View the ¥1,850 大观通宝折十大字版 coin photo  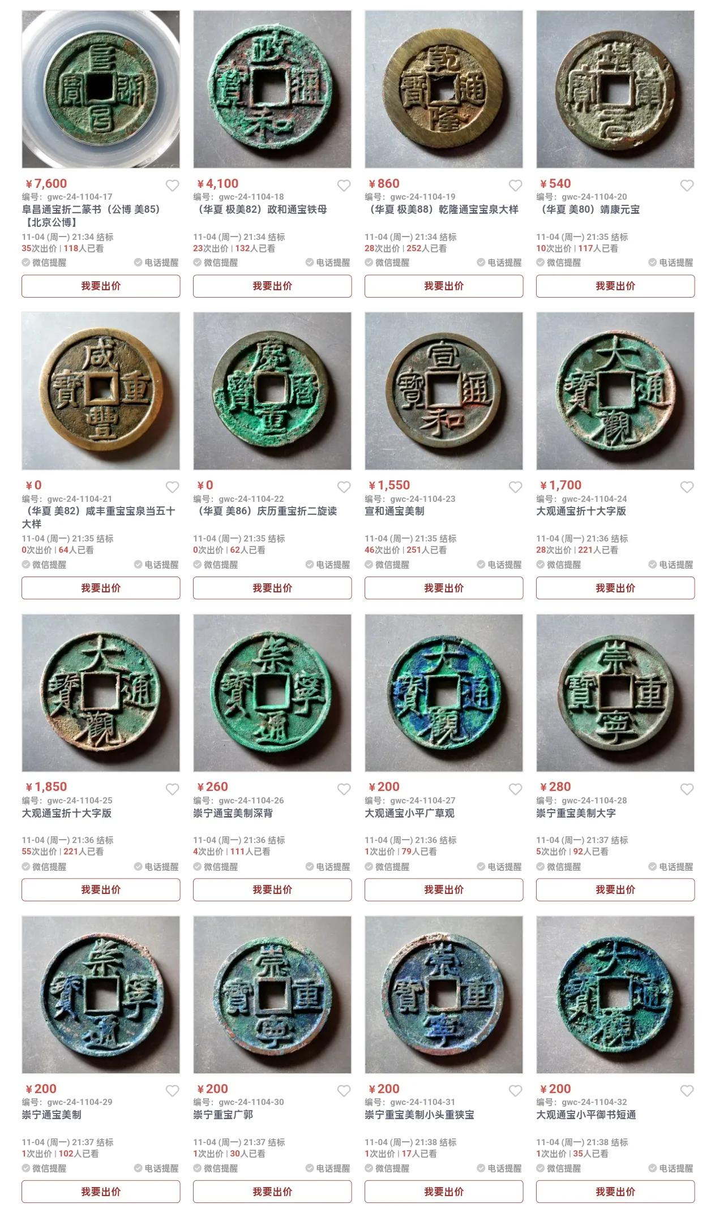point(101,693)
